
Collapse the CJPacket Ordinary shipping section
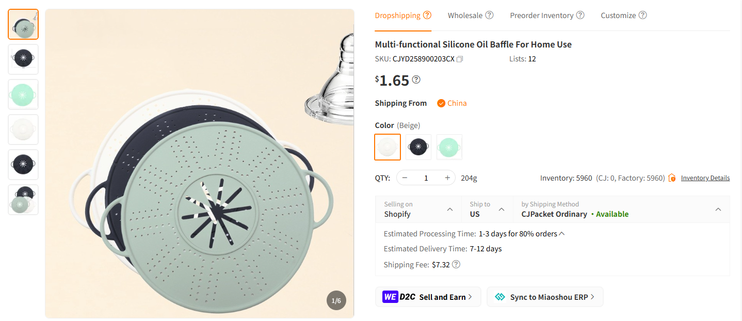tap(718, 209)
